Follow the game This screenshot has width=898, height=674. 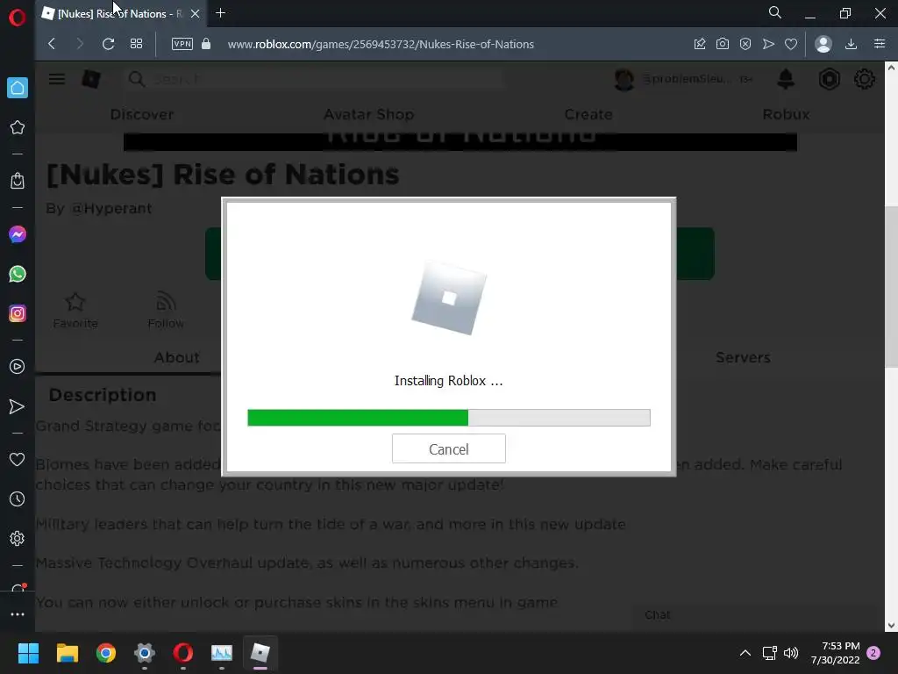point(166,310)
